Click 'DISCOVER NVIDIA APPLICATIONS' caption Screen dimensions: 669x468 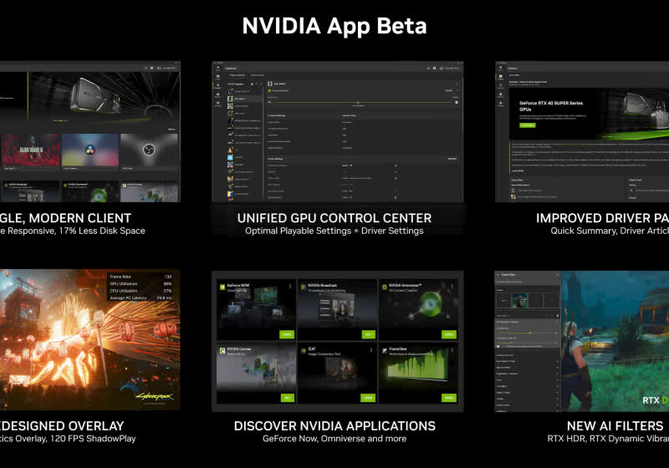tap(334, 426)
